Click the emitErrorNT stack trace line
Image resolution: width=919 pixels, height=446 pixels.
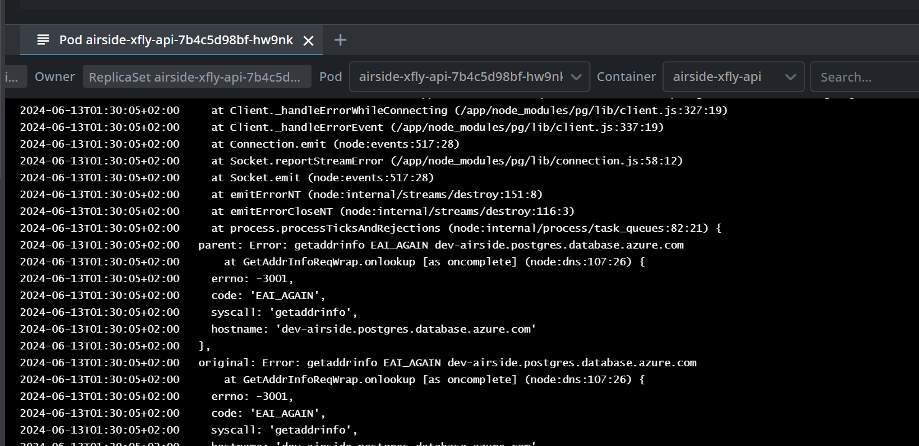[x=282, y=194]
